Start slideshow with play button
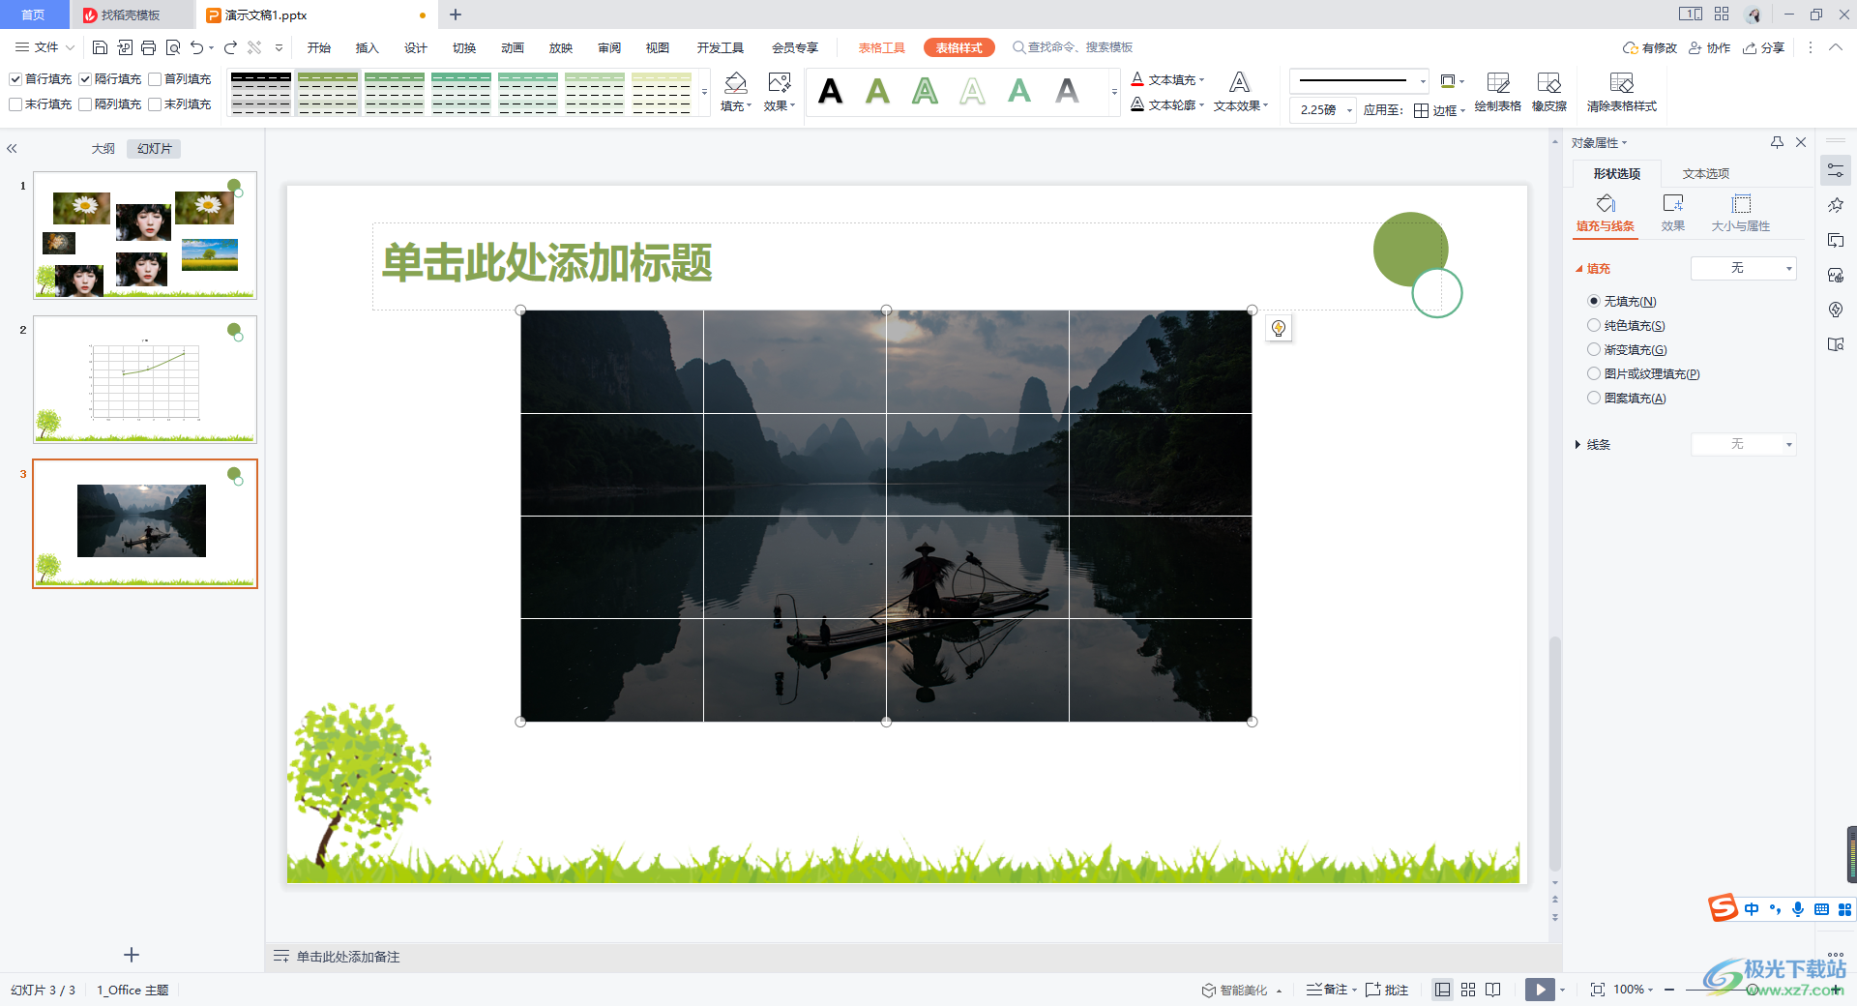1857x1006 pixels. [1540, 990]
